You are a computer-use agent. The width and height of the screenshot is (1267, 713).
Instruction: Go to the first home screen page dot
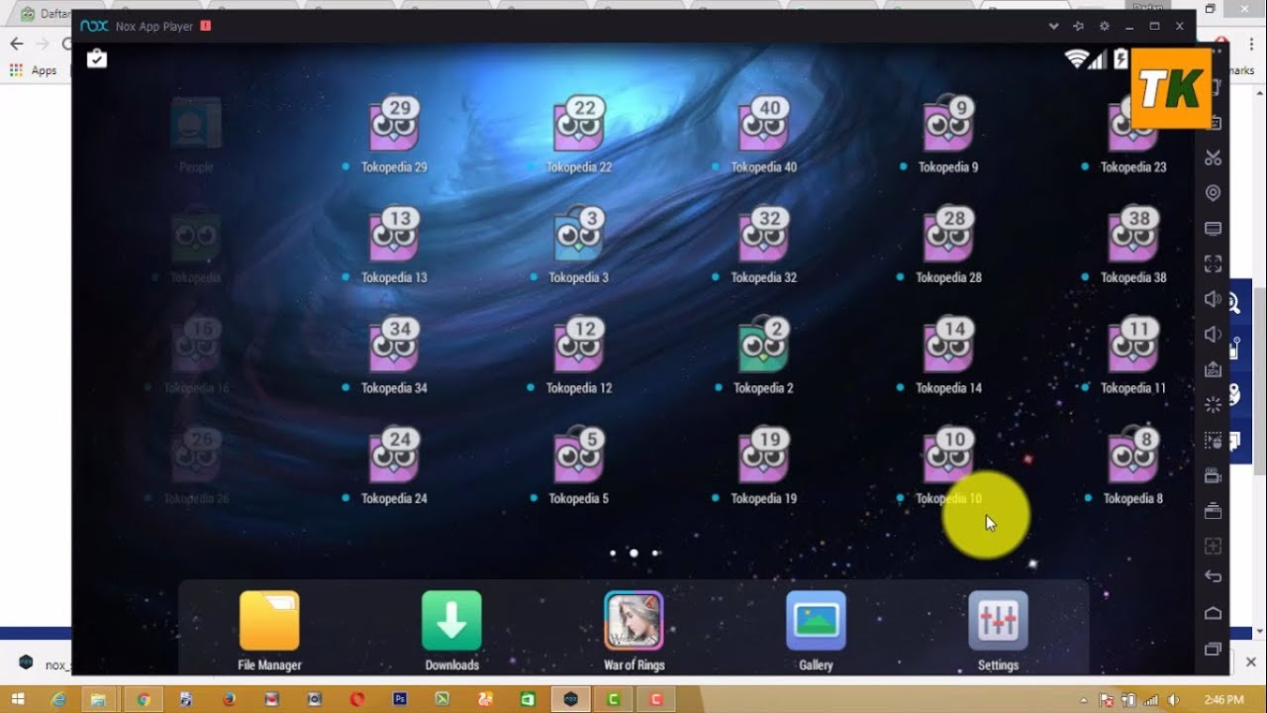(613, 553)
